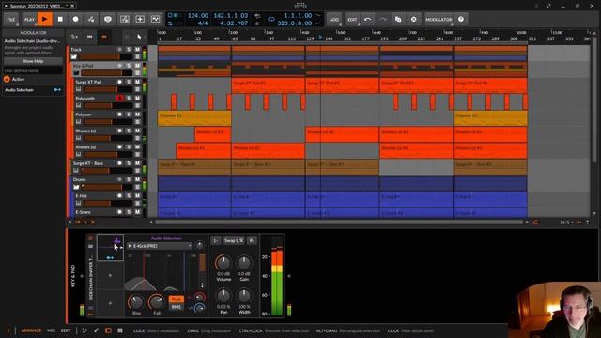Click the R- channel button
This screenshot has height=338, width=601.
pos(252,240)
